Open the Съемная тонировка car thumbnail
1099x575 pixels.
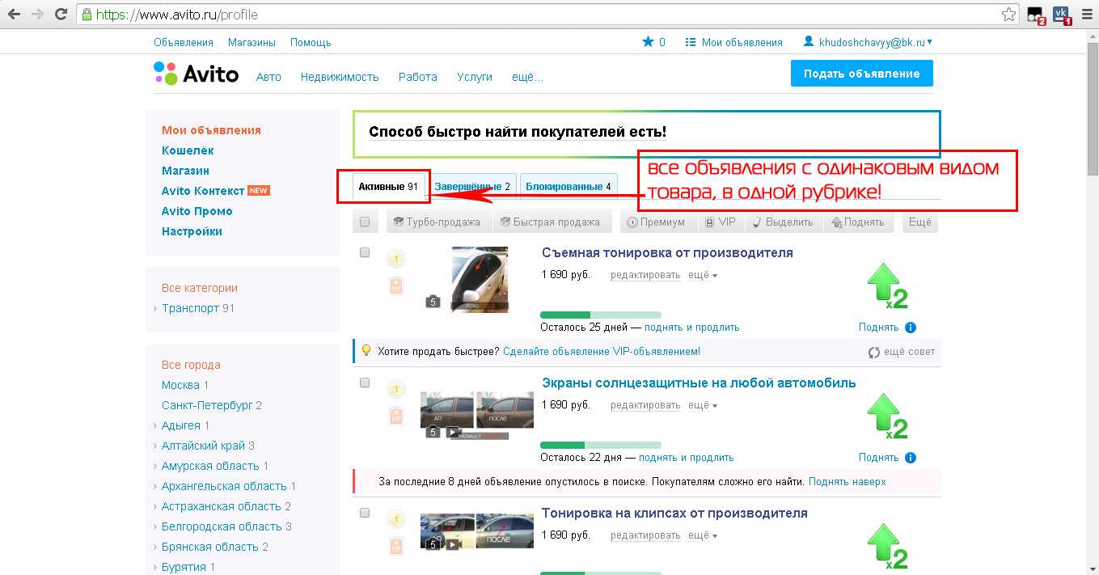[x=480, y=279]
